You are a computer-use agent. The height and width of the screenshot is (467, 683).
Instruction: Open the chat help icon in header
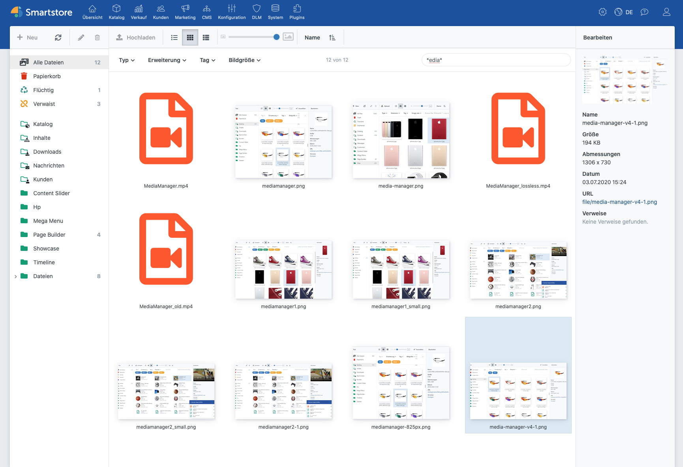[644, 12]
